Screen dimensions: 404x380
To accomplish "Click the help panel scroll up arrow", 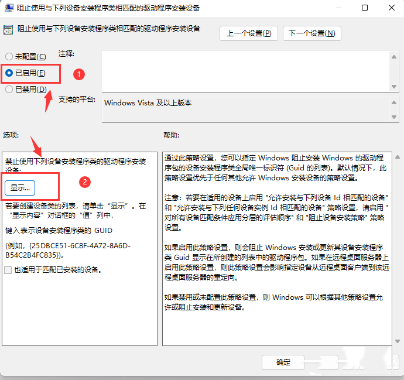I will [398, 157].
